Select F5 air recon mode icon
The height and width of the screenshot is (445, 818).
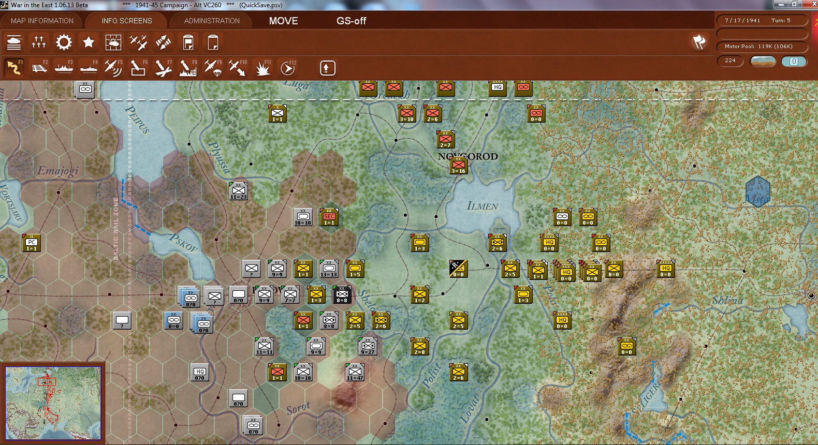coord(113,68)
